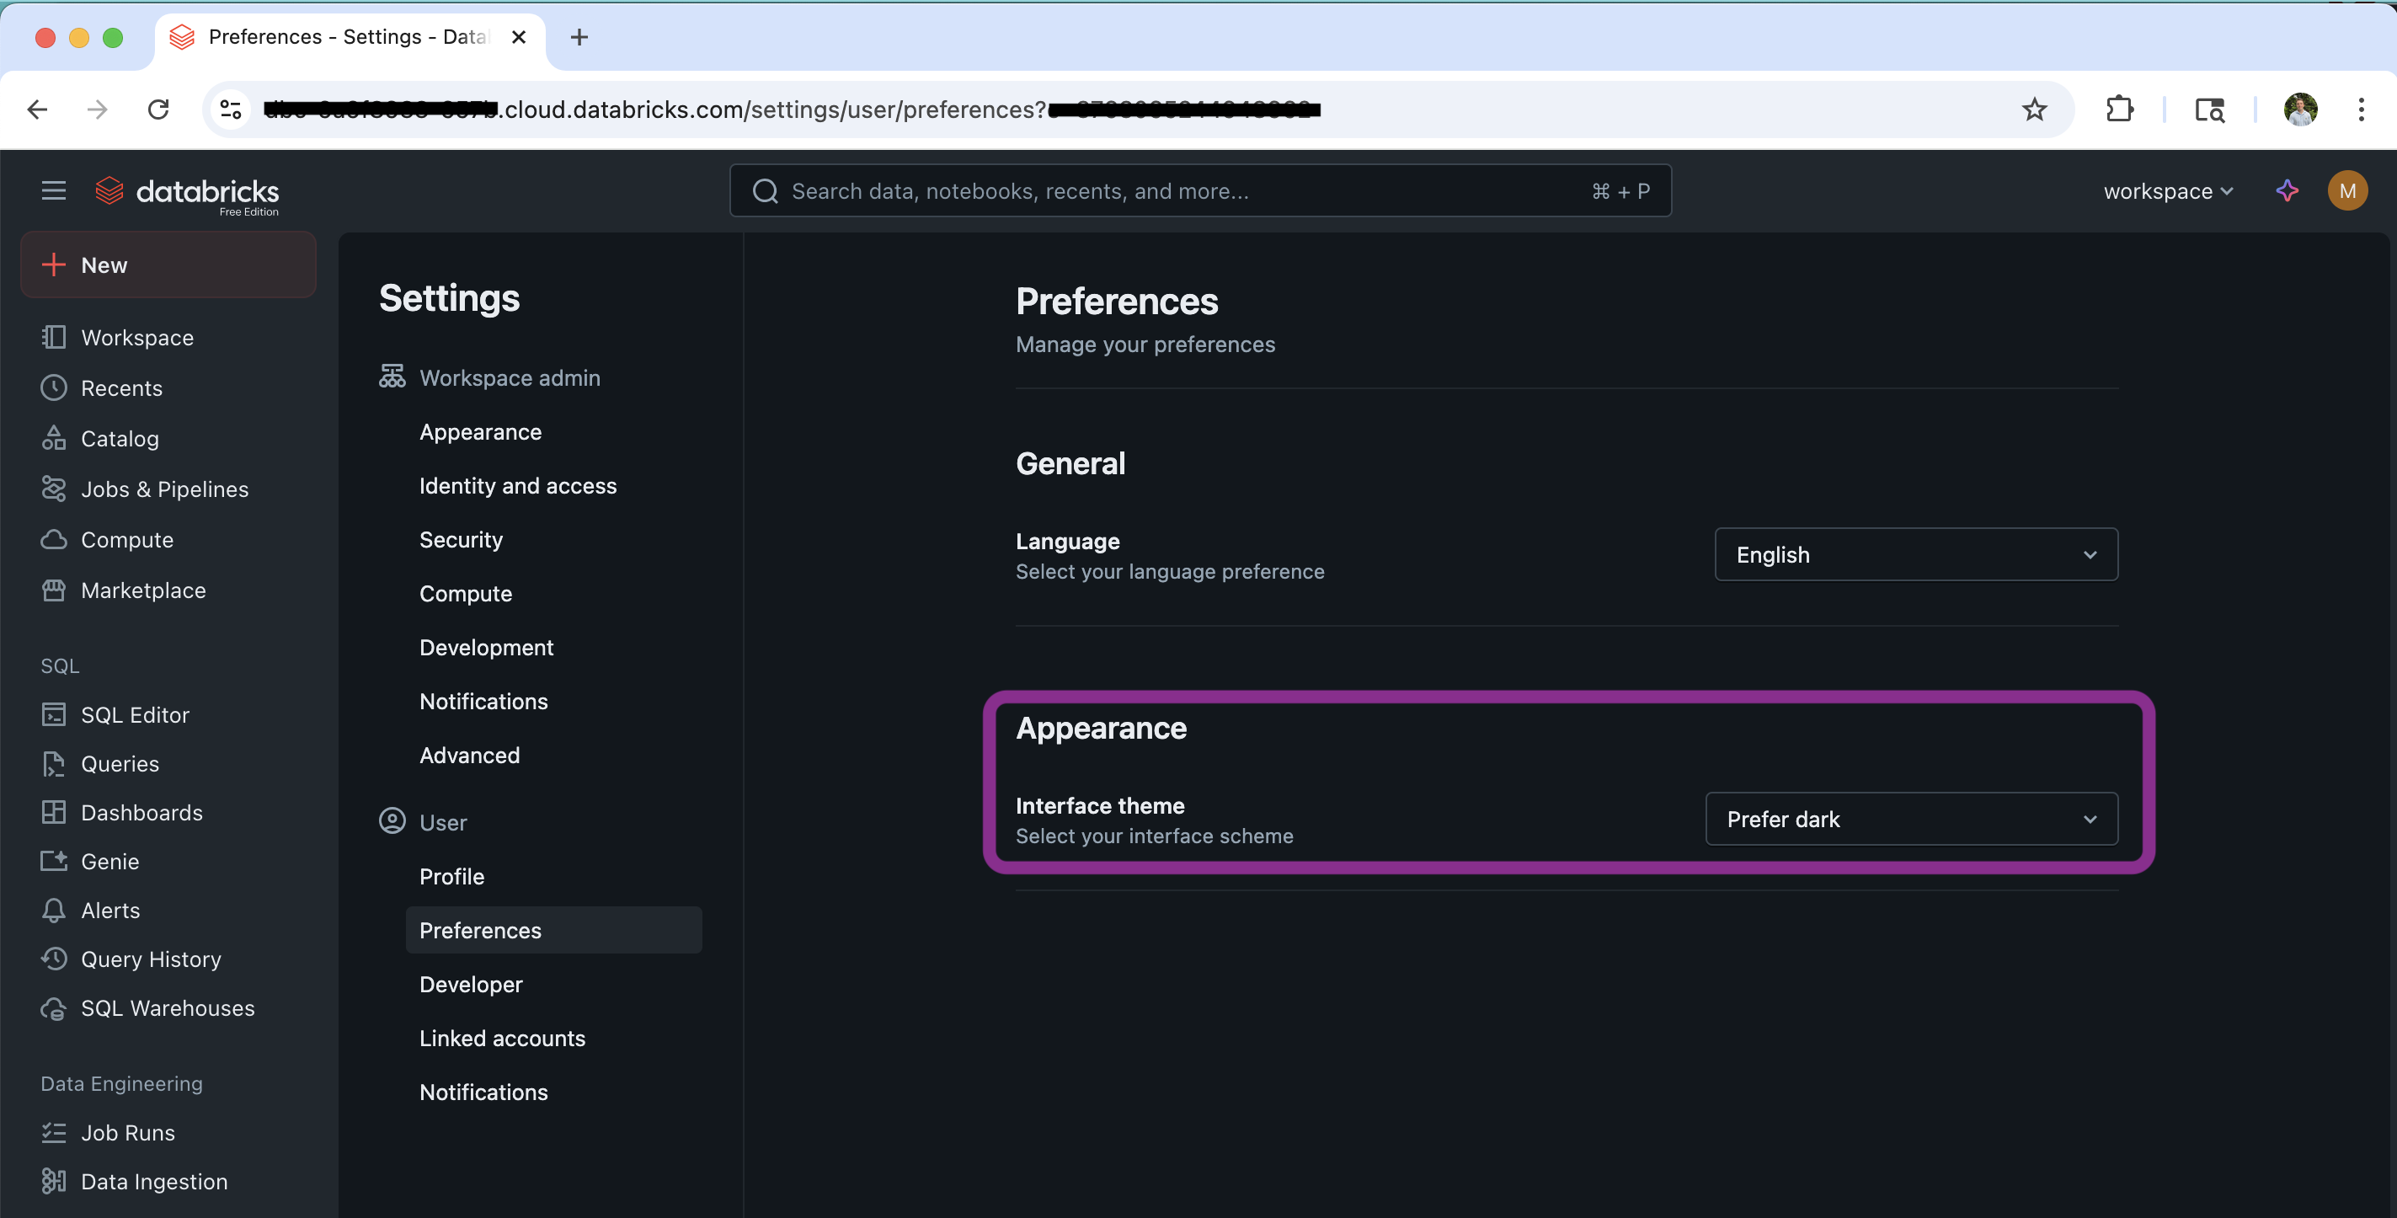Open Advanced settings
The width and height of the screenshot is (2397, 1218).
[x=469, y=756]
